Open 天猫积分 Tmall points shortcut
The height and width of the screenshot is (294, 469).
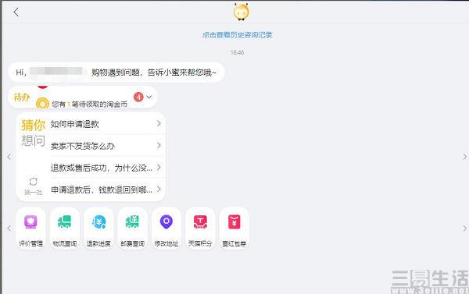pos(200,228)
